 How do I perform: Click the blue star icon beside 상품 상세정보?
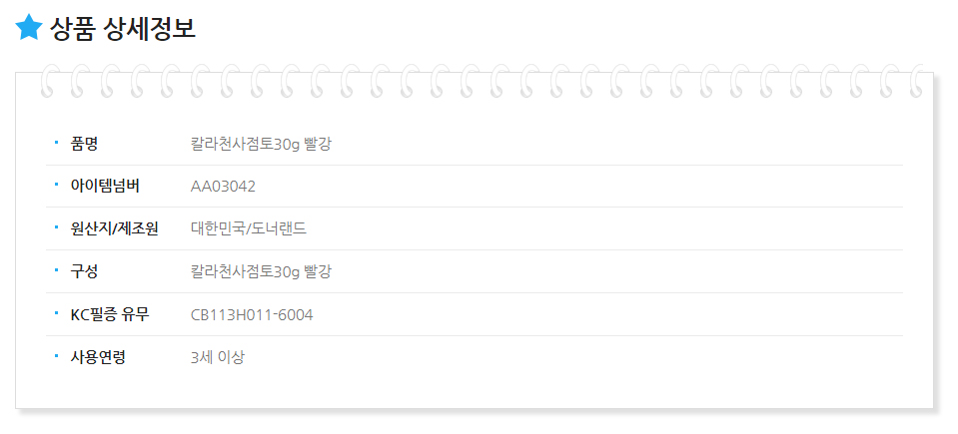click(x=29, y=28)
